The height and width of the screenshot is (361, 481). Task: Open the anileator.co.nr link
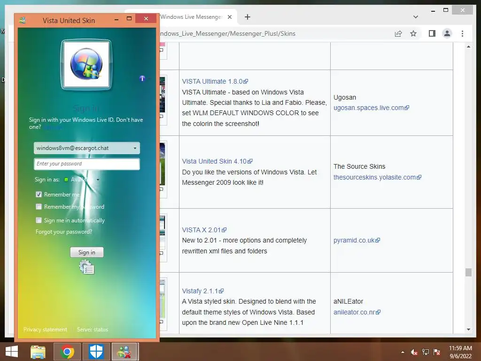click(357, 312)
